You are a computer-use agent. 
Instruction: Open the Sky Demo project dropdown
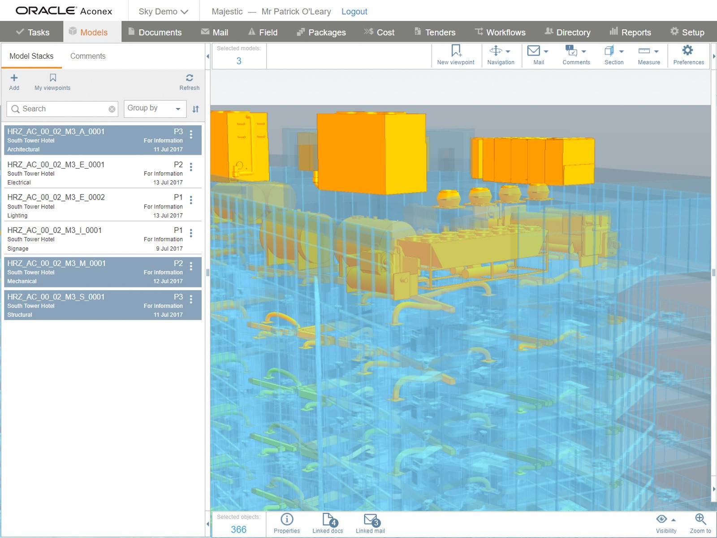163,12
